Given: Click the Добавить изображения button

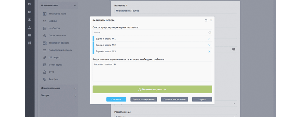Looking at the screenshot, I should (143, 99).
